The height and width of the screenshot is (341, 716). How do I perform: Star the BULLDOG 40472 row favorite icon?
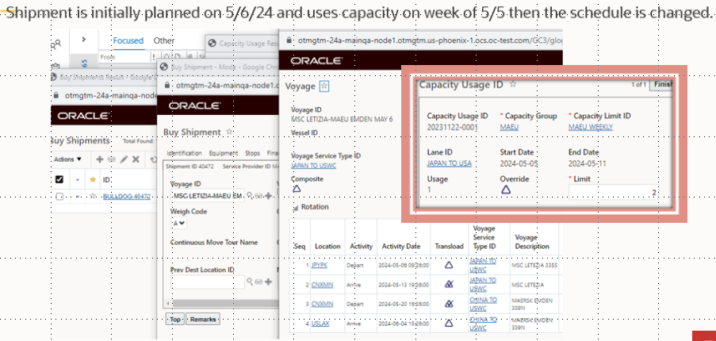tap(93, 197)
